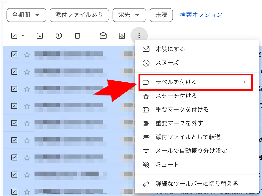Image resolution: width=262 pixels, height=196 pixels.
Task: Open the 宛先 recipient filter dropdown
Action: coord(129,15)
